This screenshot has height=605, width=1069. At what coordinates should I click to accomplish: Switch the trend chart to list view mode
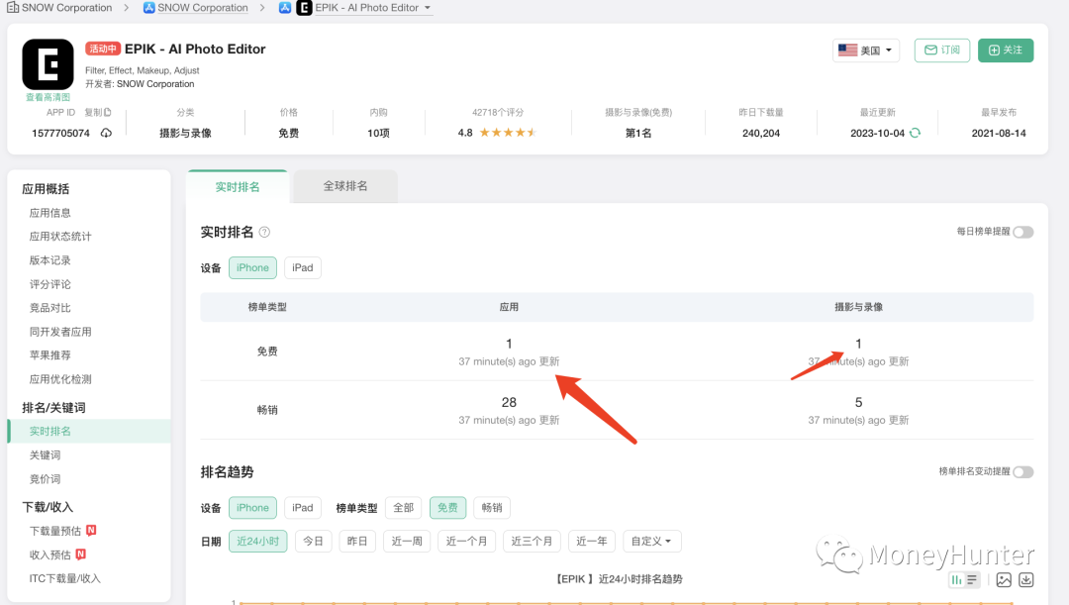click(971, 580)
